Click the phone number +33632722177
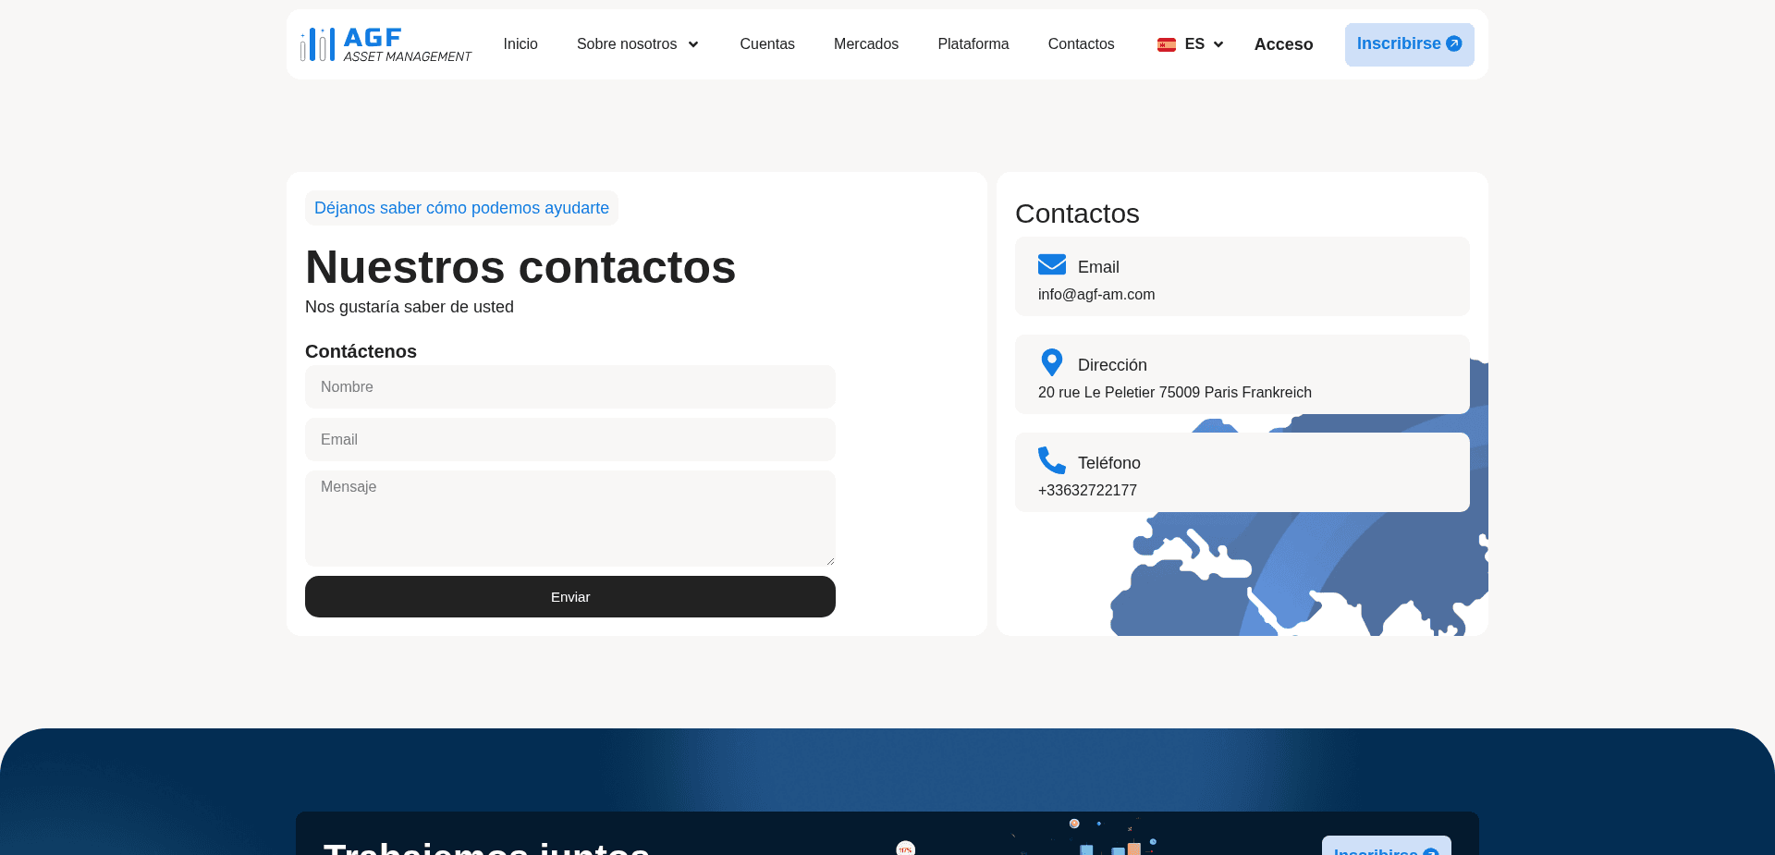 (x=1087, y=491)
